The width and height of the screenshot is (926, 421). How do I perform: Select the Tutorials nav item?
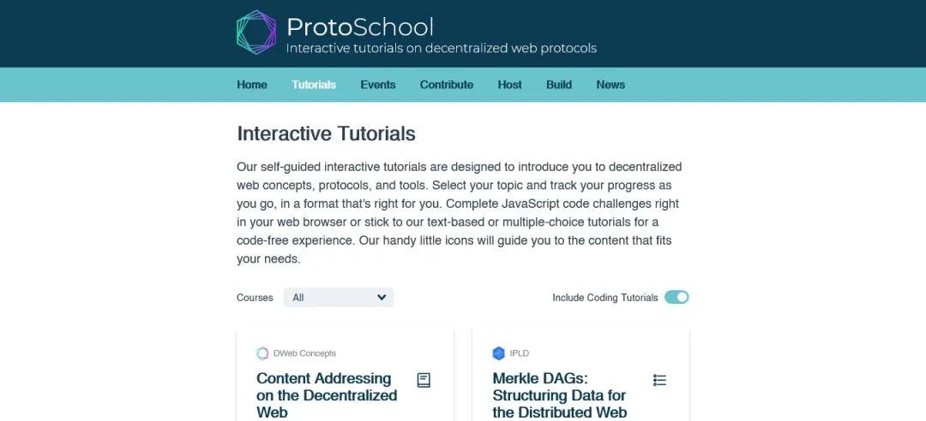point(314,85)
